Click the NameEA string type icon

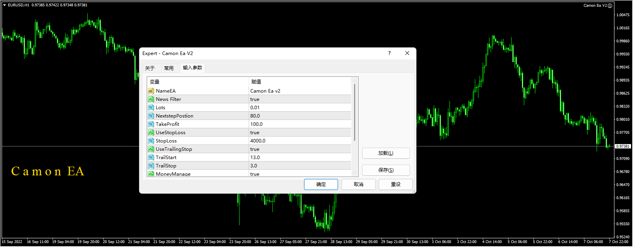click(151, 91)
